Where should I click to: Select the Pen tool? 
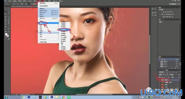(6, 27)
